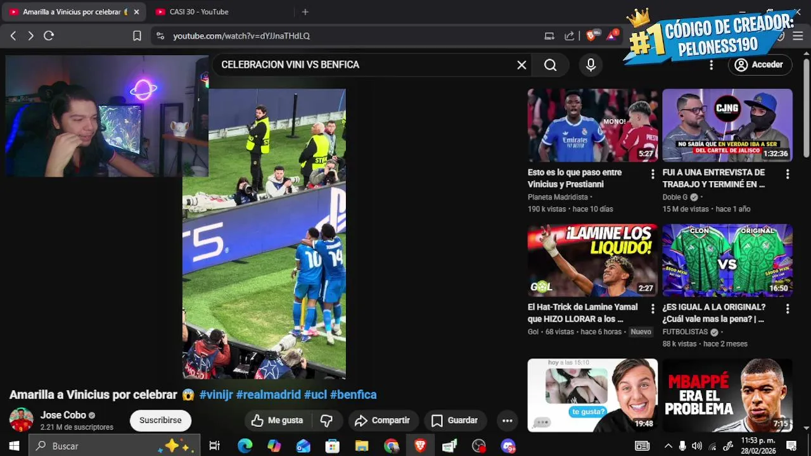Open the '¡LAMINE LOS LIQUIDÓ!' thumbnail
Screen dimensions: 811x456
click(592, 260)
